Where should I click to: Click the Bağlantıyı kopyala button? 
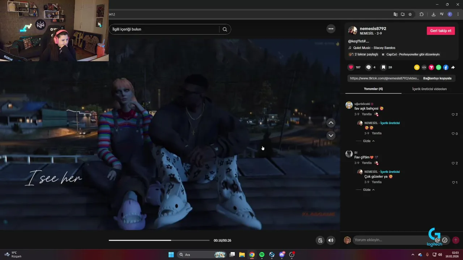437,78
